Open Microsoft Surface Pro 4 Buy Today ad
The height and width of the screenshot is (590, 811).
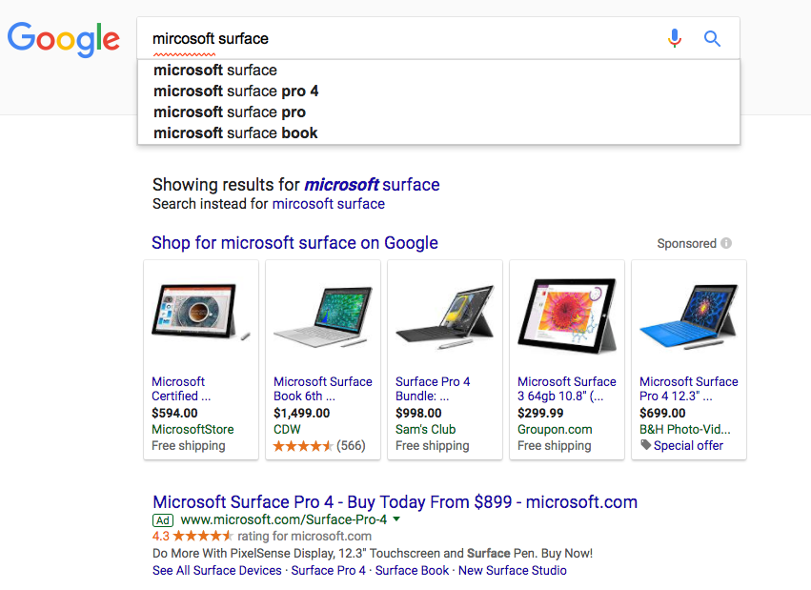click(395, 501)
